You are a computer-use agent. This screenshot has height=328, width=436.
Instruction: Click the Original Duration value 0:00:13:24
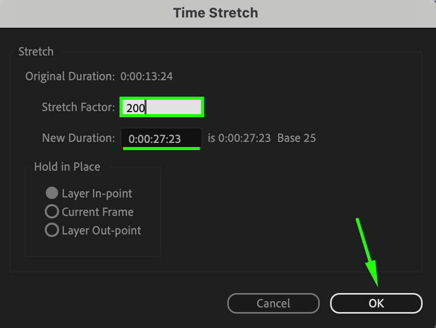pyautogui.click(x=147, y=76)
